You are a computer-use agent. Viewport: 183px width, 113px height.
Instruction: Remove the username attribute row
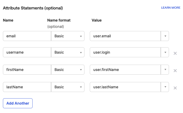coord(175,53)
